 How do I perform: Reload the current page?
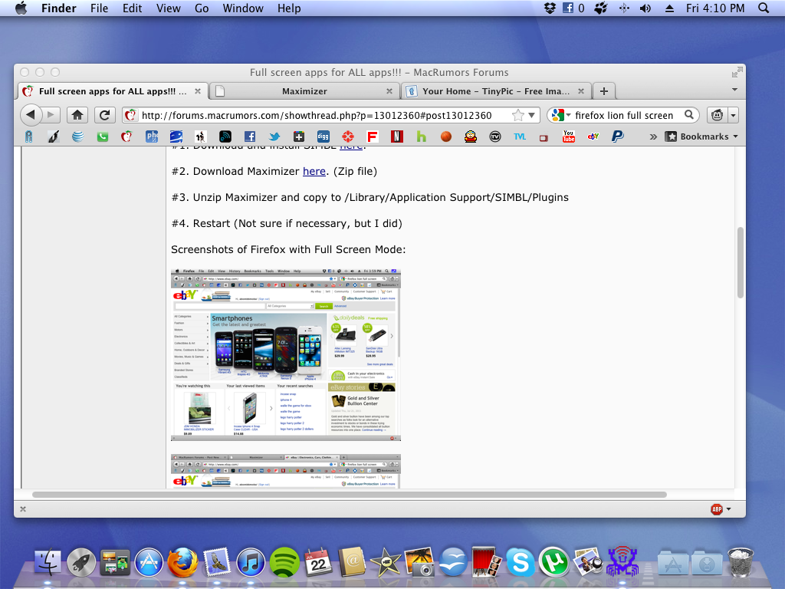(x=104, y=115)
